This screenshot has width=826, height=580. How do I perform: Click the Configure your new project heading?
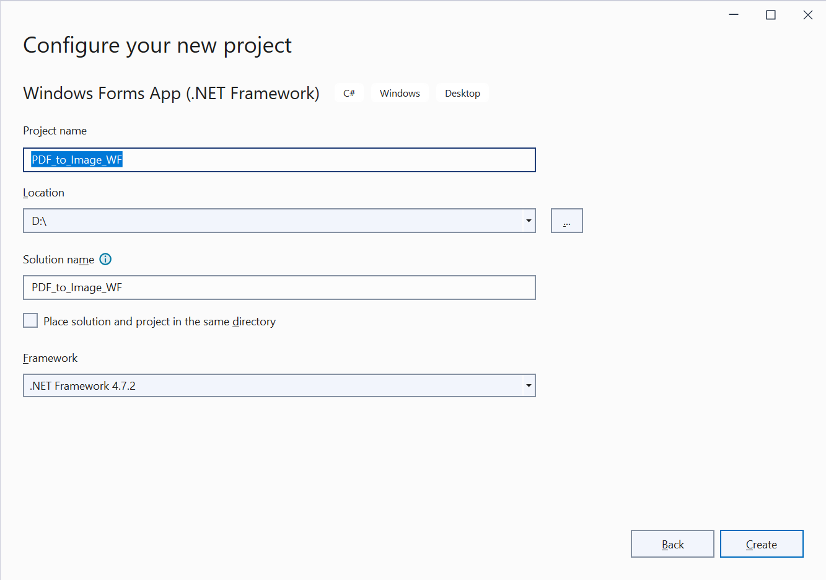tap(157, 45)
